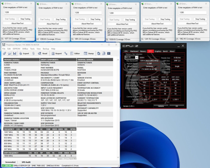Click the 1800 MHz XMP frequency row
The width and height of the screenshot is (210, 168).
pos(40,156)
